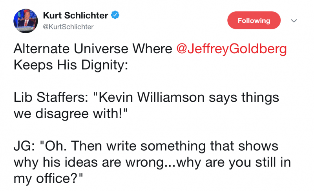Screen dimensions: 314x191
Task: Open the @JeffreyGoldberg mention link
Action: pyautogui.click(x=232, y=49)
